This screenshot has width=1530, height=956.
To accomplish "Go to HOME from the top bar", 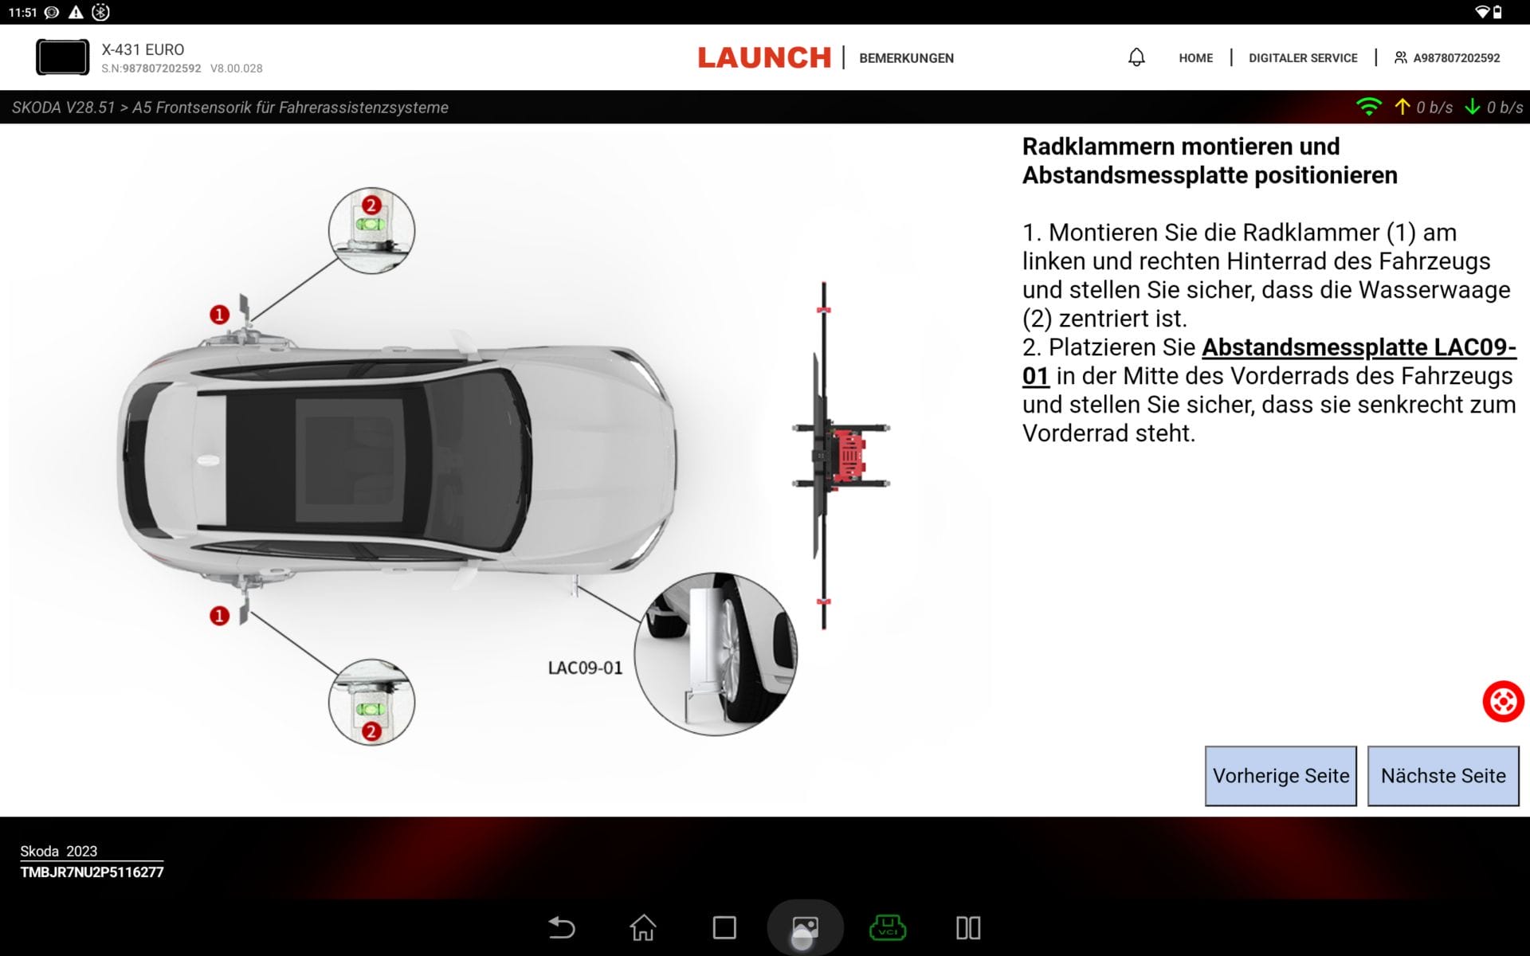I will coord(1195,58).
